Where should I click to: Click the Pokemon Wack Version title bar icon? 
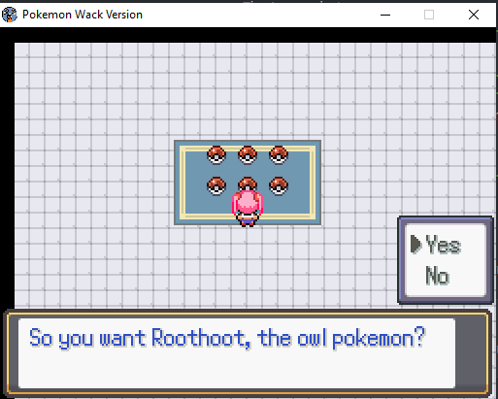tap(10, 15)
